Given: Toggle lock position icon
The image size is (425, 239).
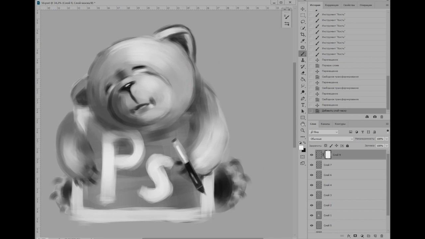Looking at the screenshot, I should coord(336,146).
